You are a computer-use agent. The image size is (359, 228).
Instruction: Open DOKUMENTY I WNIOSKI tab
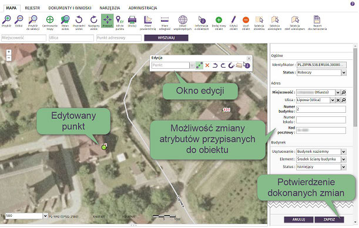pos(70,8)
